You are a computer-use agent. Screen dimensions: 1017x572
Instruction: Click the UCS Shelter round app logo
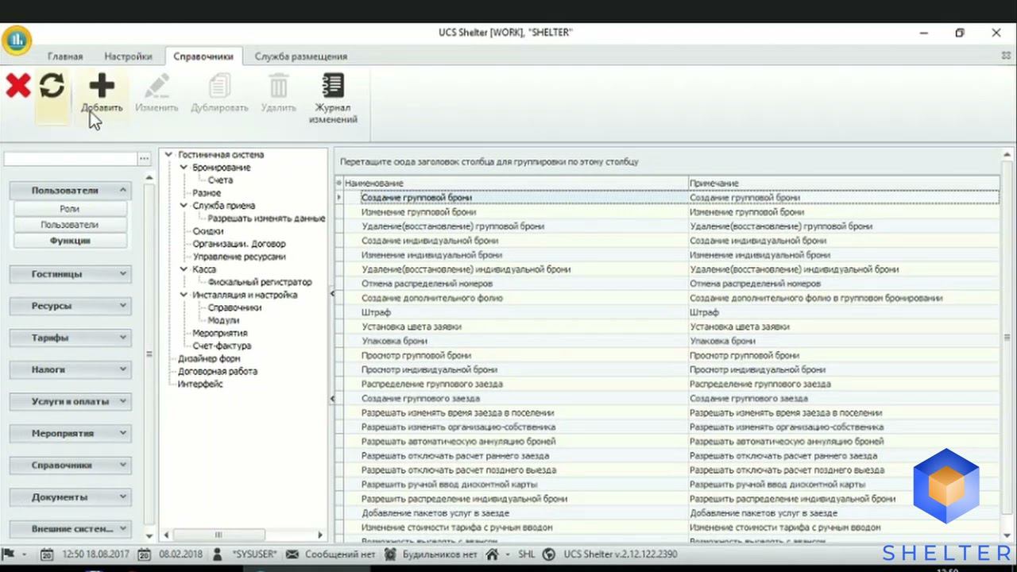(16, 40)
